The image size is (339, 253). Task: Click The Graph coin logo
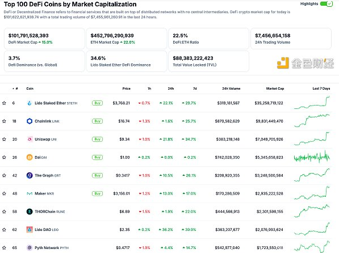pyautogui.click(x=30, y=175)
